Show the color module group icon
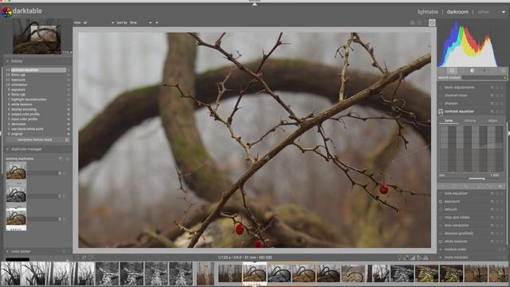 [483, 71]
